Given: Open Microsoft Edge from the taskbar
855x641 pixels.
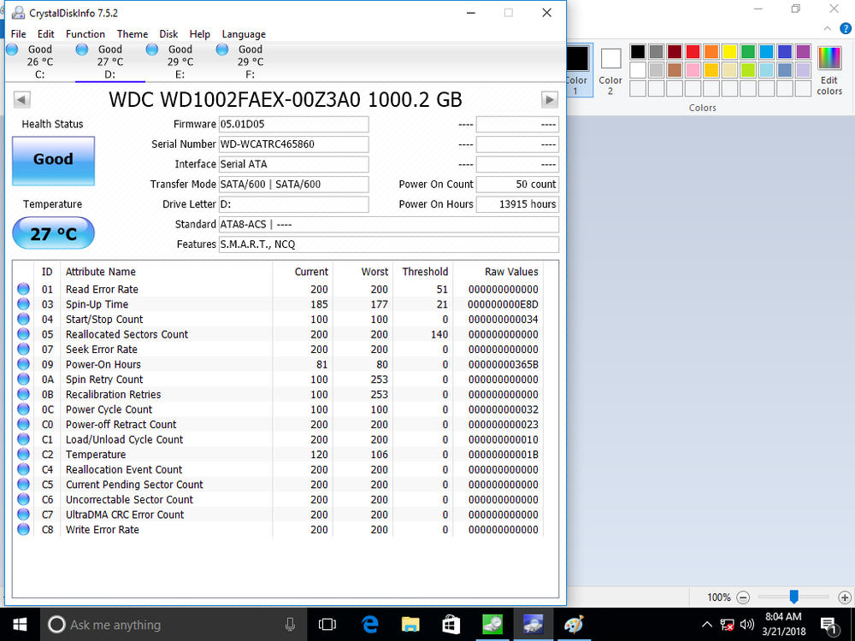Looking at the screenshot, I should point(370,624).
